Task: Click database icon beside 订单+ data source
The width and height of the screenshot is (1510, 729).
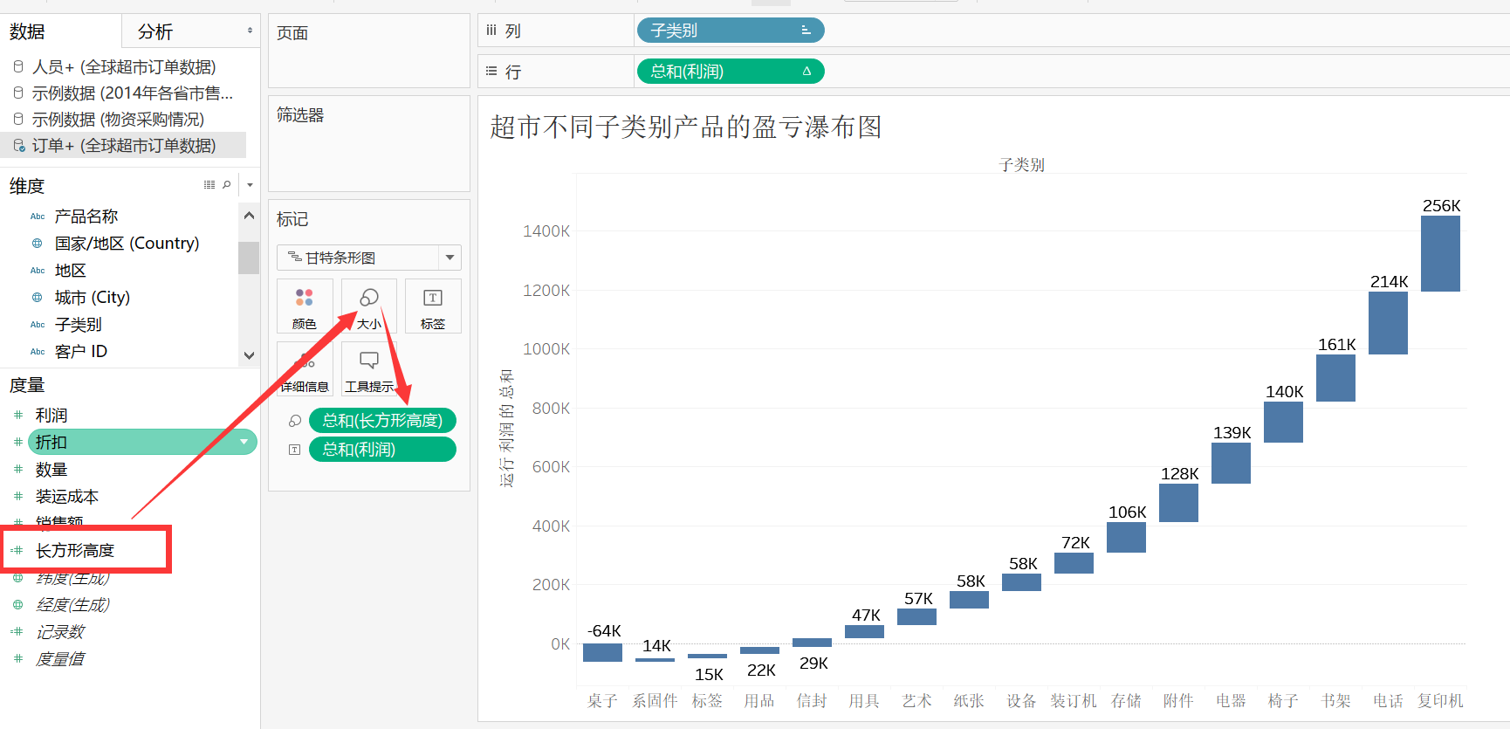Action: click(x=18, y=145)
